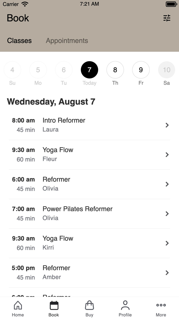Open the Power Pilates Reformer class

click(167, 214)
